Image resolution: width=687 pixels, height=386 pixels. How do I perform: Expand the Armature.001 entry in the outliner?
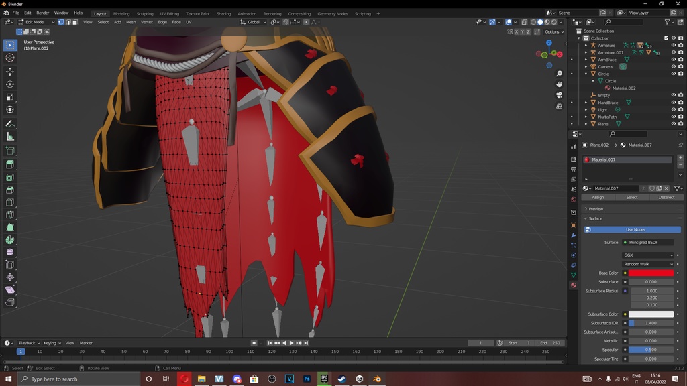pos(587,52)
